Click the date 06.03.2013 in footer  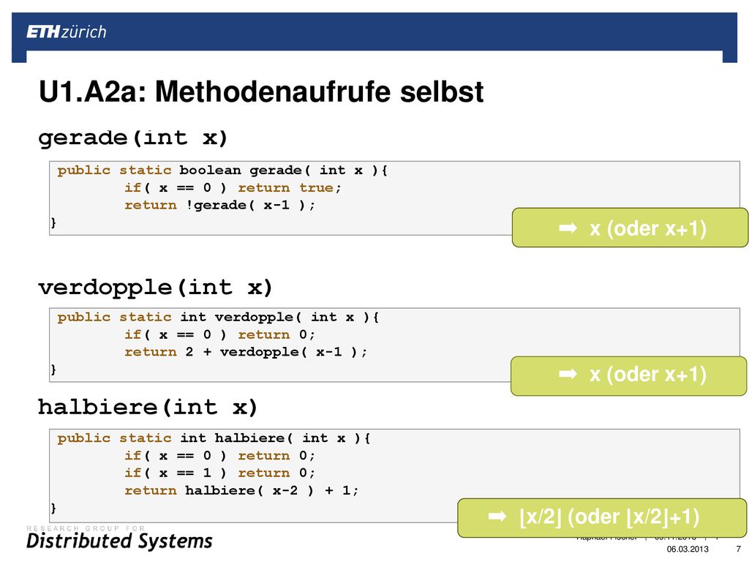(x=688, y=549)
